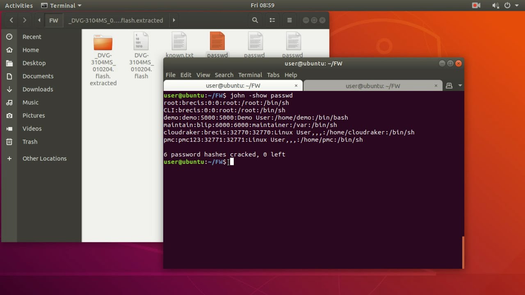This screenshot has height=295, width=525.
Task: Open Files hamburger menu
Action: tap(289, 20)
